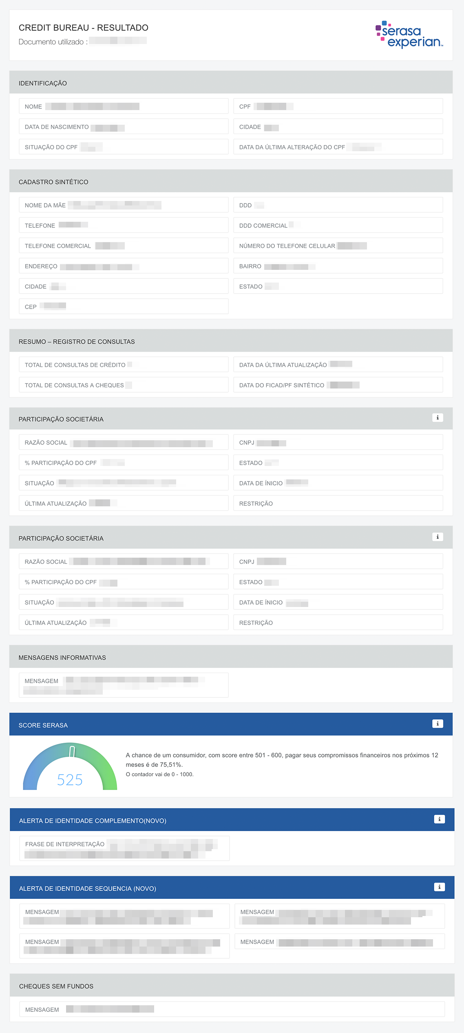Click the Serasa Experian logo

(x=409, y=35)
